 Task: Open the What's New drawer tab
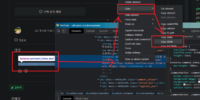[82, 98]
